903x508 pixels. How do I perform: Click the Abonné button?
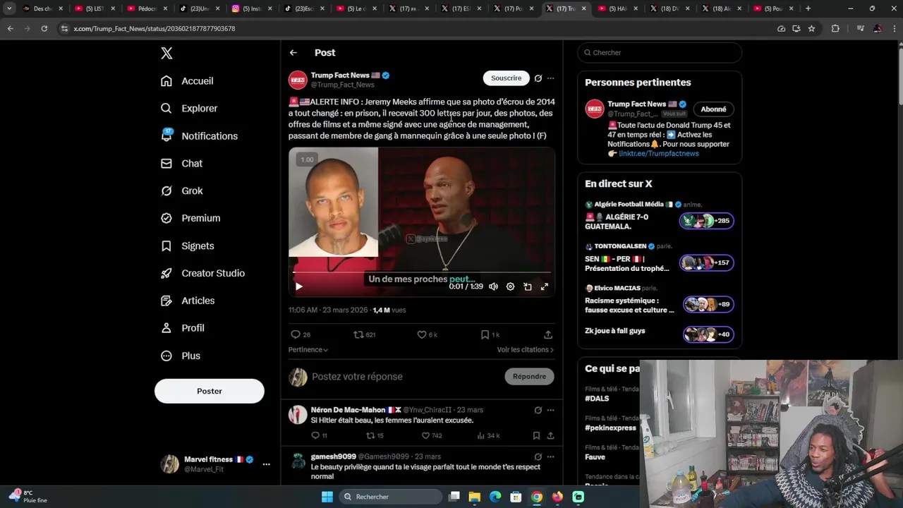(713, 109)
